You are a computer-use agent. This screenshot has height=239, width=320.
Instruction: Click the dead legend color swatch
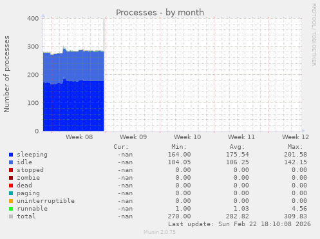[11, 186]
